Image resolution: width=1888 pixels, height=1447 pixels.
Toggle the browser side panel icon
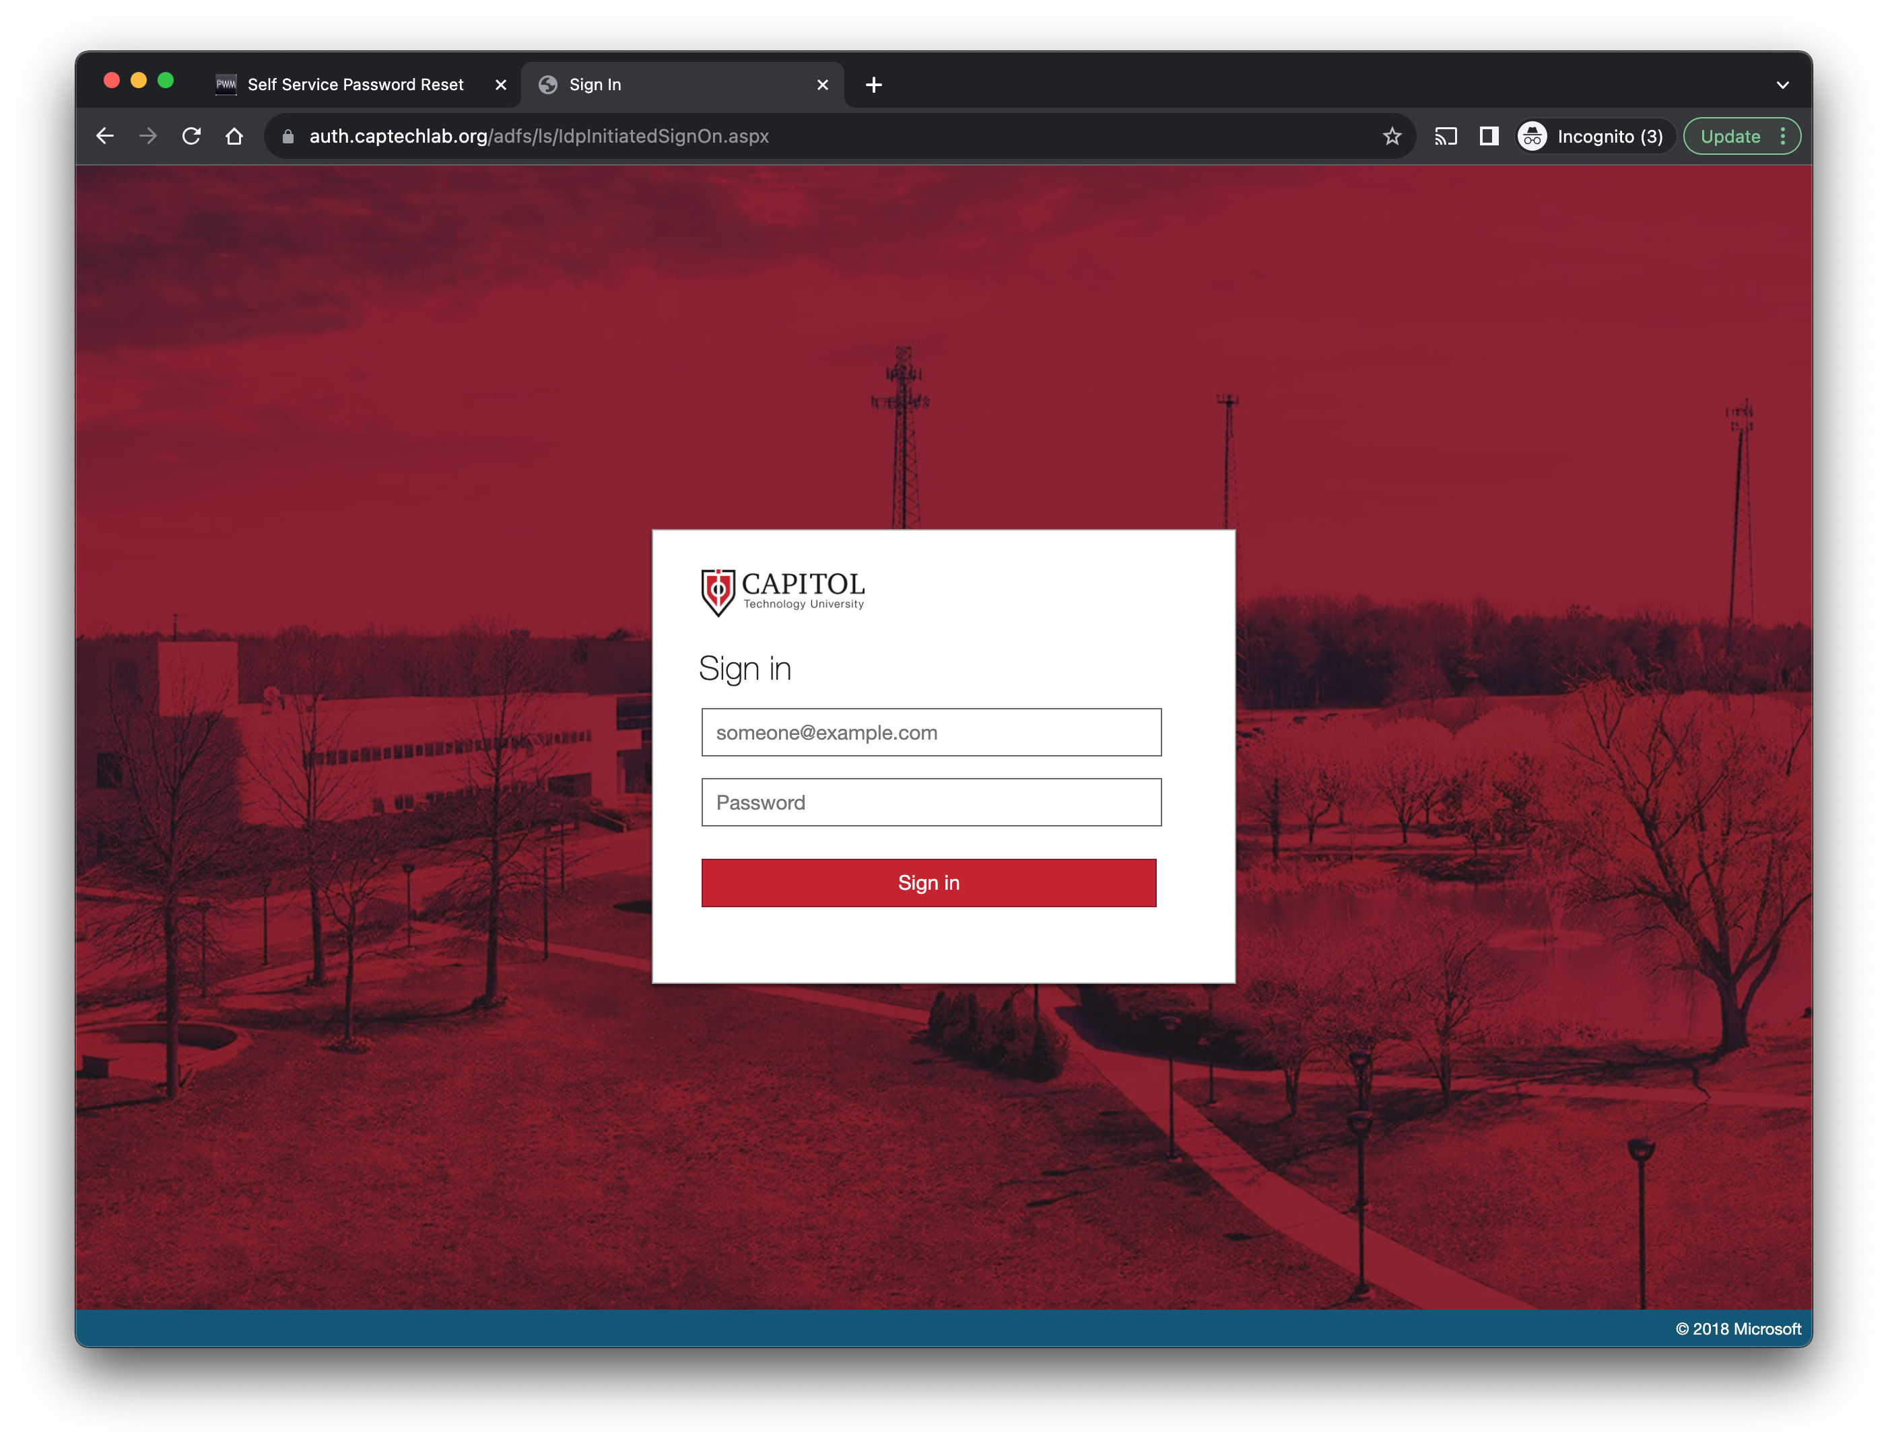coord(1489,136)
